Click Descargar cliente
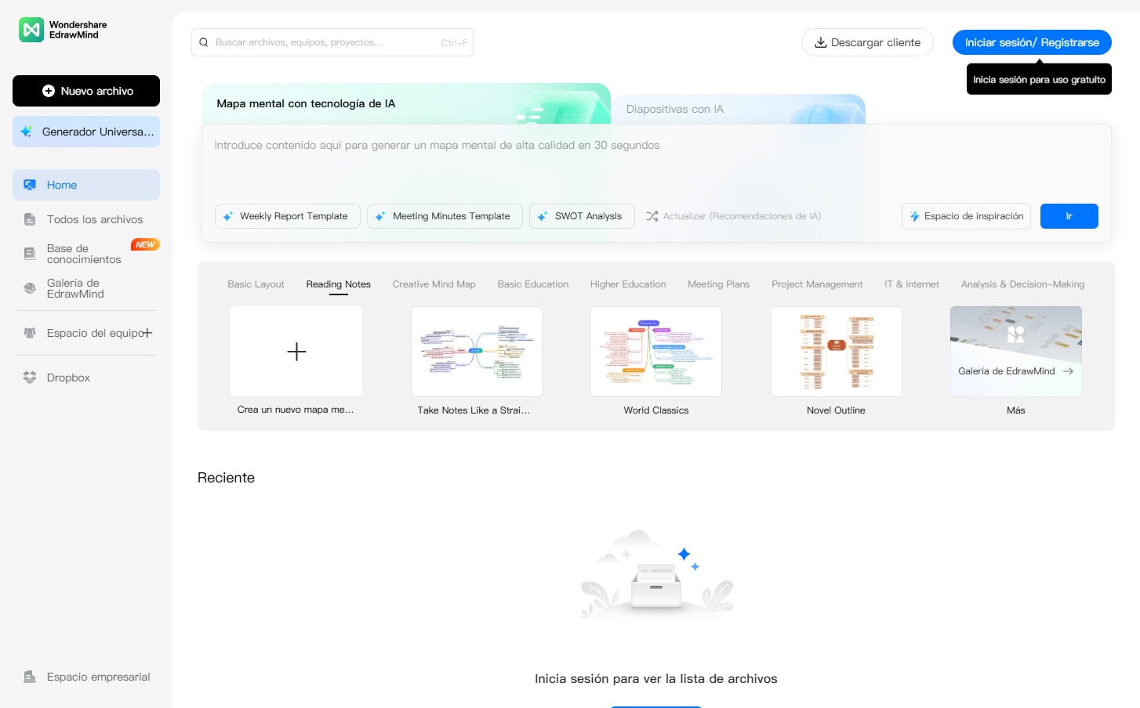This screenshot has width=1140, height=708. coord(867,42)
